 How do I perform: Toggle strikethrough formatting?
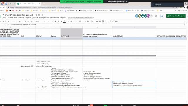click(61, 21)
